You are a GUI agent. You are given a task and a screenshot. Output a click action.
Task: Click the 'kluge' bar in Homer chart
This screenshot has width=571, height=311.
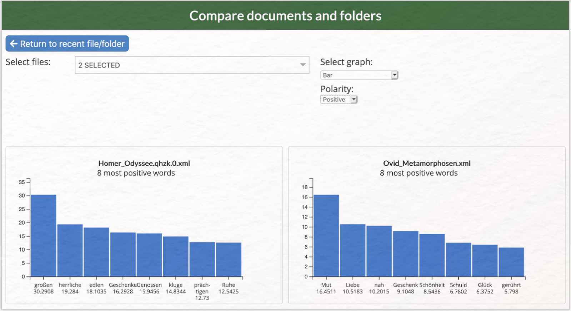tap(176, 256)
